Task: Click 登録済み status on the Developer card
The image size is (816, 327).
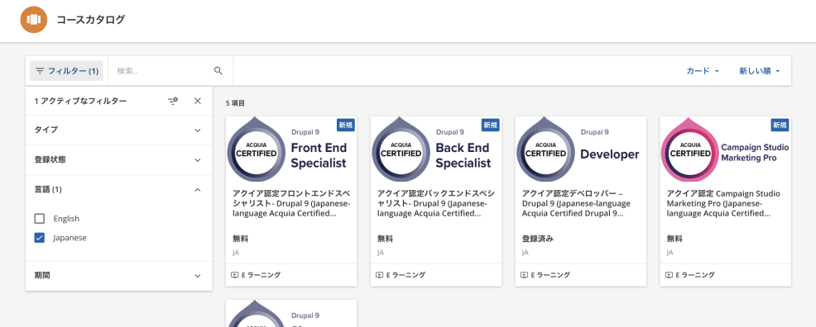Action: pos(538,239)
